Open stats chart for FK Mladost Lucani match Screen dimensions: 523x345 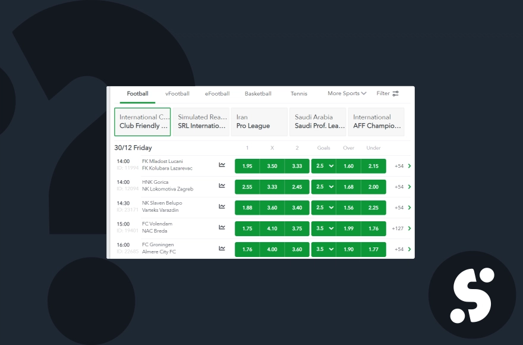(222, 165)
